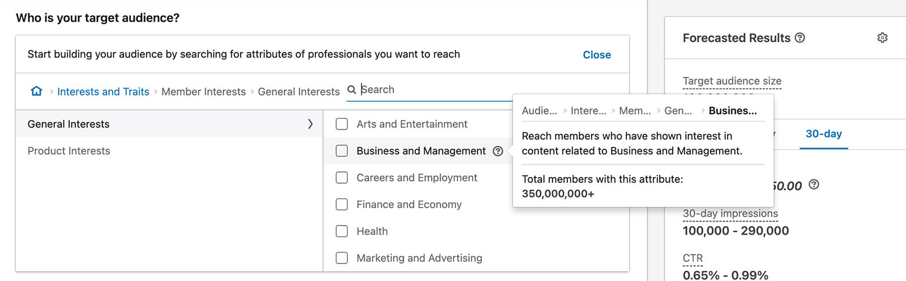Screen dimensions: 906x281
Task: Click the Gen... breadcrumb in the tooltip
Action: coord(678,111)
